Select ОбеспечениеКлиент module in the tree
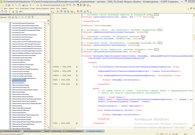The width and height of the screenshot is (195, 135). pos(18,83)
